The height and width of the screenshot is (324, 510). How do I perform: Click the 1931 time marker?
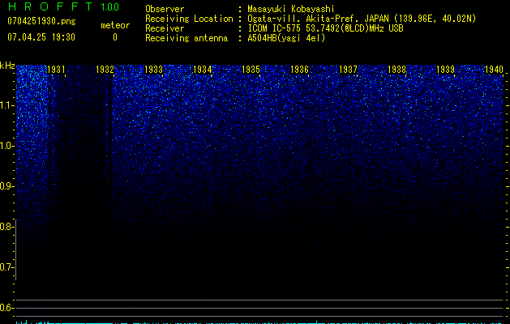(x=56, y=70)
